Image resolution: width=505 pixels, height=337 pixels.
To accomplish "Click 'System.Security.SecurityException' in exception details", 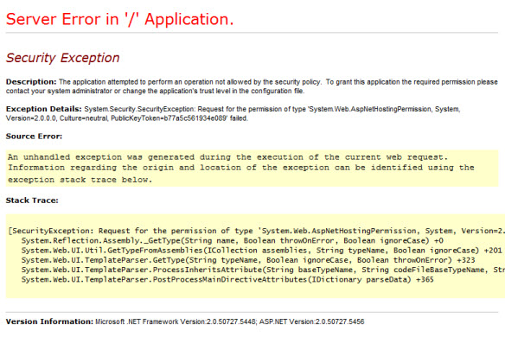I will click(x=139, y=109).
